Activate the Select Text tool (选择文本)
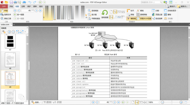 click(6, 15)
